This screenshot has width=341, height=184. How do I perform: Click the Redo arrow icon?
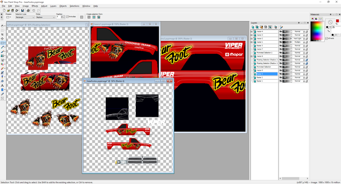click(x=38, y=10)
